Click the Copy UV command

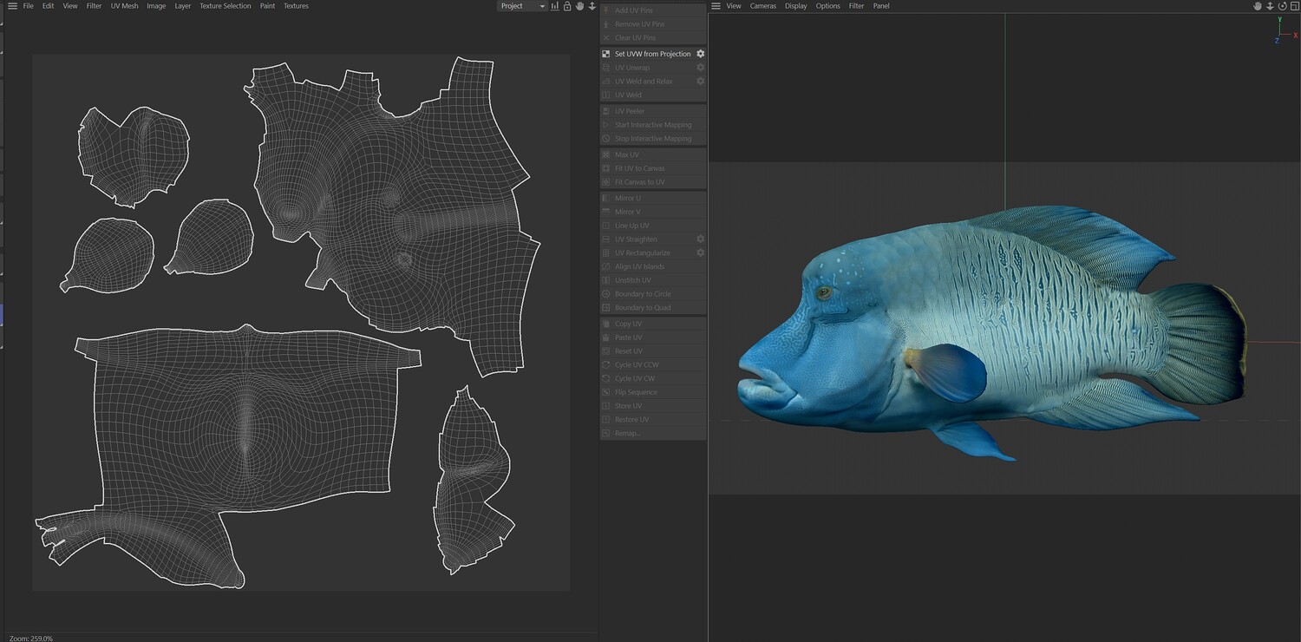(x=653, y=324)
